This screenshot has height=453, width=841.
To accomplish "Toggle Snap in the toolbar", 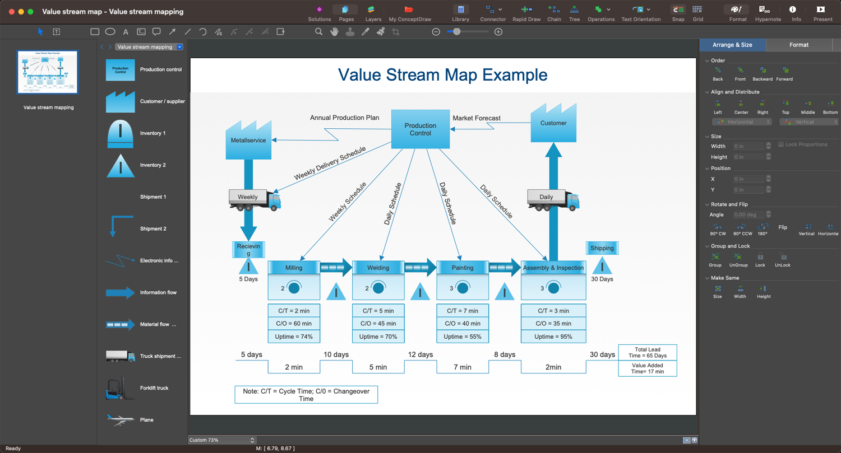I will coord(678,13).
